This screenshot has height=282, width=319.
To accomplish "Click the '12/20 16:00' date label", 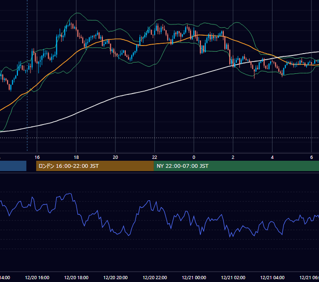I will click(37, 278).
